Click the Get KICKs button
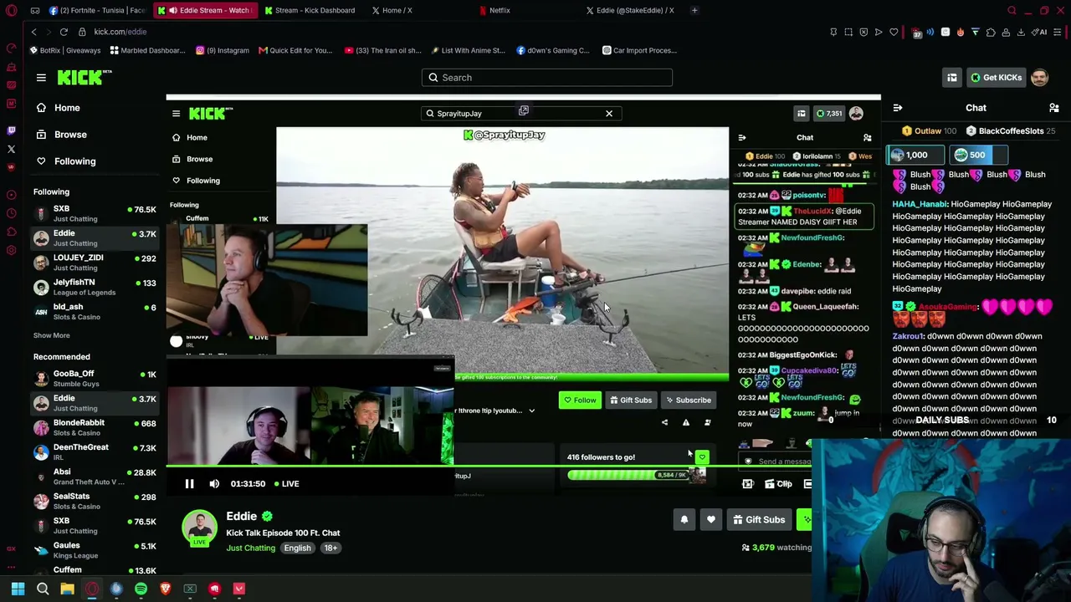The image size is (1071, 602). [x=996, y=78]
